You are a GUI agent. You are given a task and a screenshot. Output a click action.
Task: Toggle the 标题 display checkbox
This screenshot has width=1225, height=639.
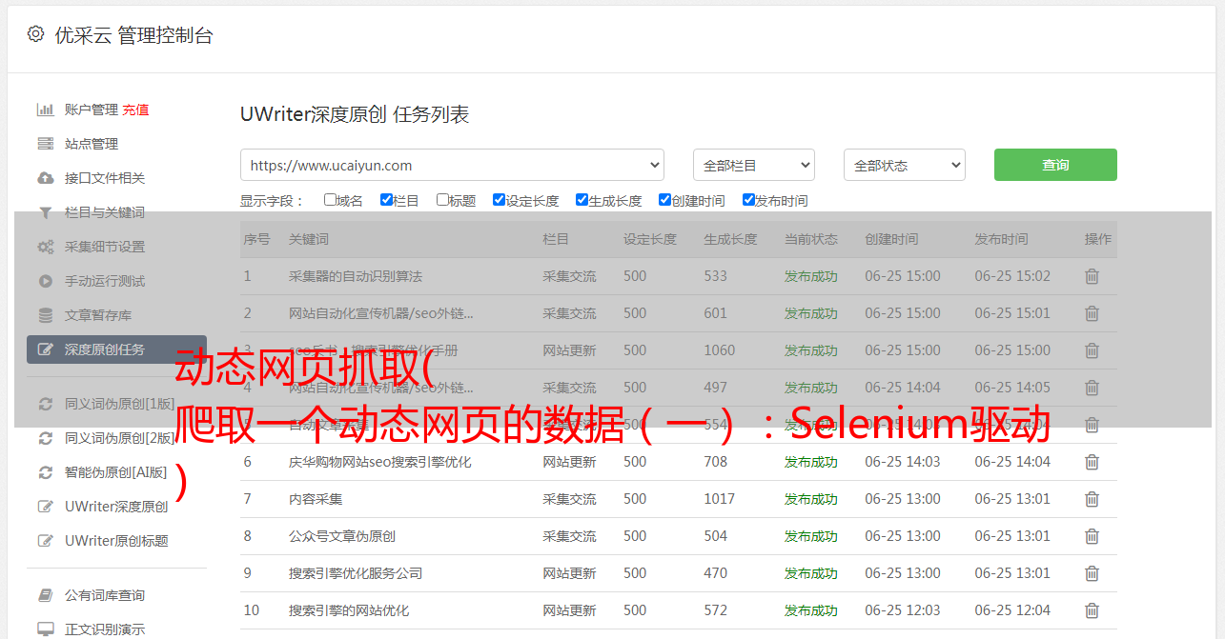442,200
